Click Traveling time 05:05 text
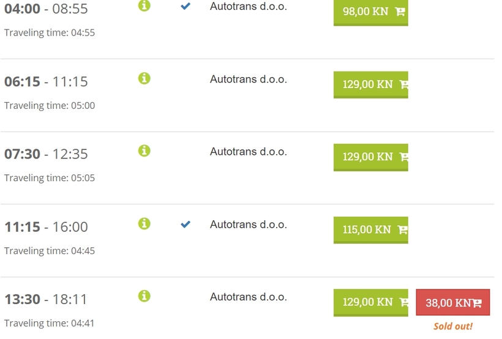The height and width of the screenshot is (339, 502). (x=50, y=178)
